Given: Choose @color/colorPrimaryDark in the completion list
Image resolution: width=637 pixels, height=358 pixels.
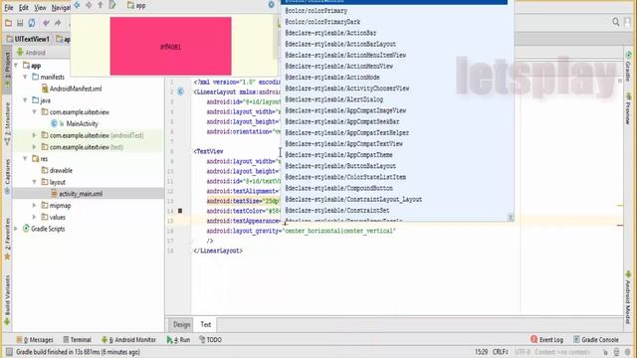Looking at the screenshot, I should tap(322, 22).
